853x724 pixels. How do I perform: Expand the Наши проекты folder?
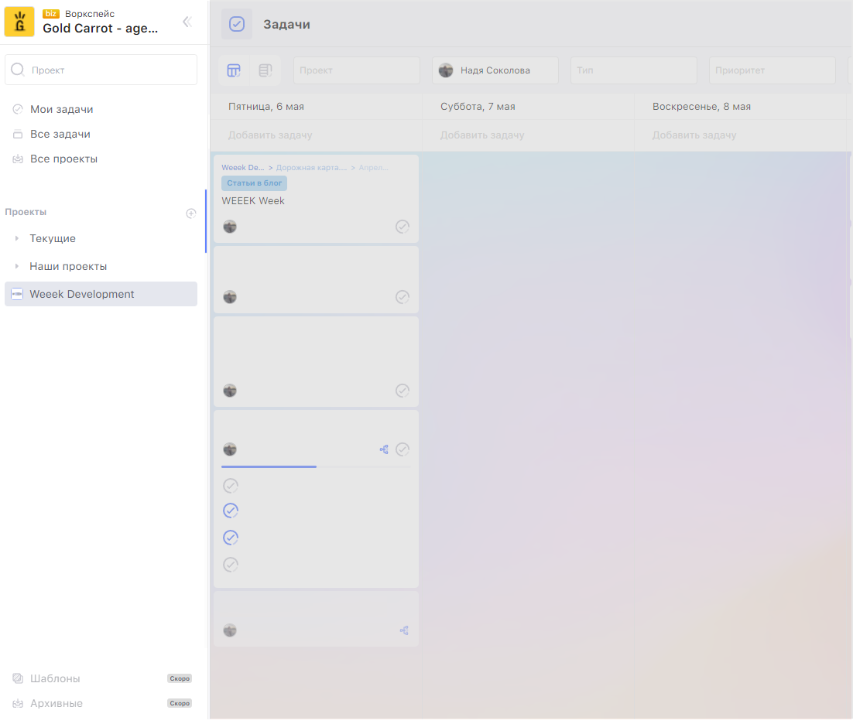tap(17, 267)
